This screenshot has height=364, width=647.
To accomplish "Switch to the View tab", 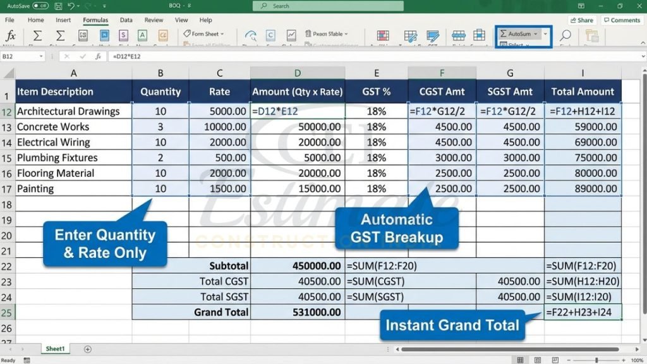I will coord(181,20).
